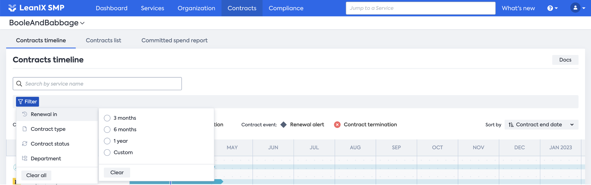Select the 6 months radio option
Image resolution: width=591 pixels, height=185 pixels.
[107, 129]
